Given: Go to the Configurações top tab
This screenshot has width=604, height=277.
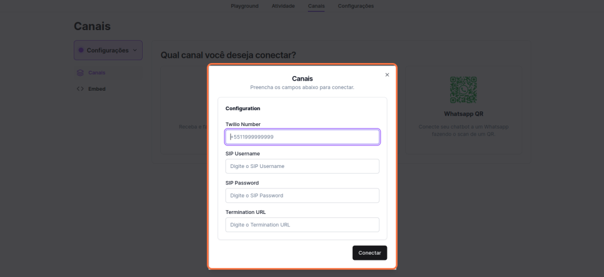Looking at the screenshot, I should [x=356, y=6].
